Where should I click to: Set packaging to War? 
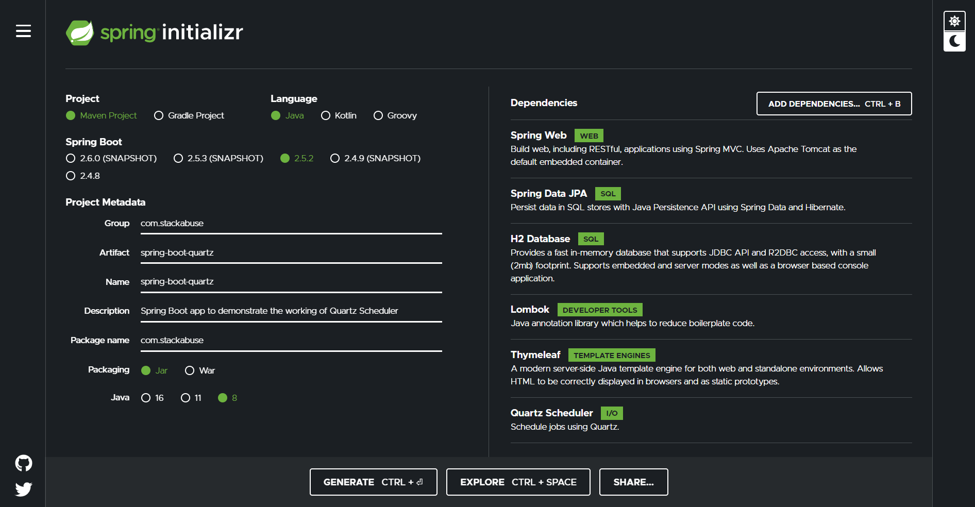coord(200,370)
